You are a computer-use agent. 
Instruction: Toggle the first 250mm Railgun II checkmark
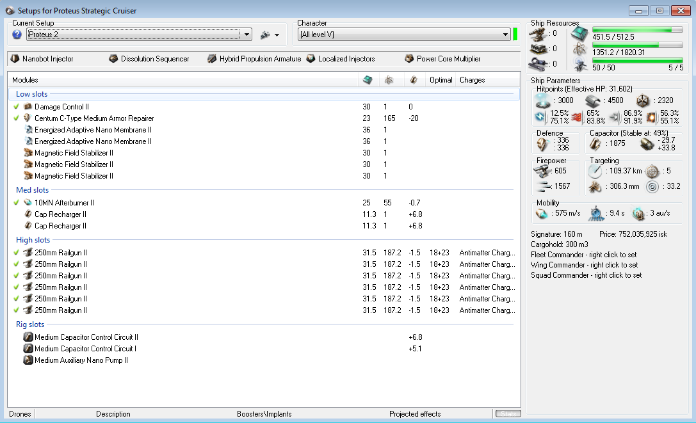pos(17,253)
